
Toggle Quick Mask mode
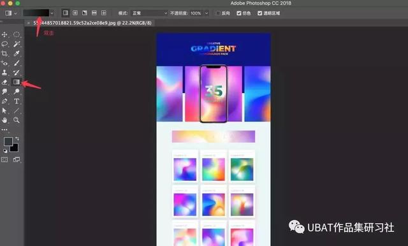[x=4, y=160]
